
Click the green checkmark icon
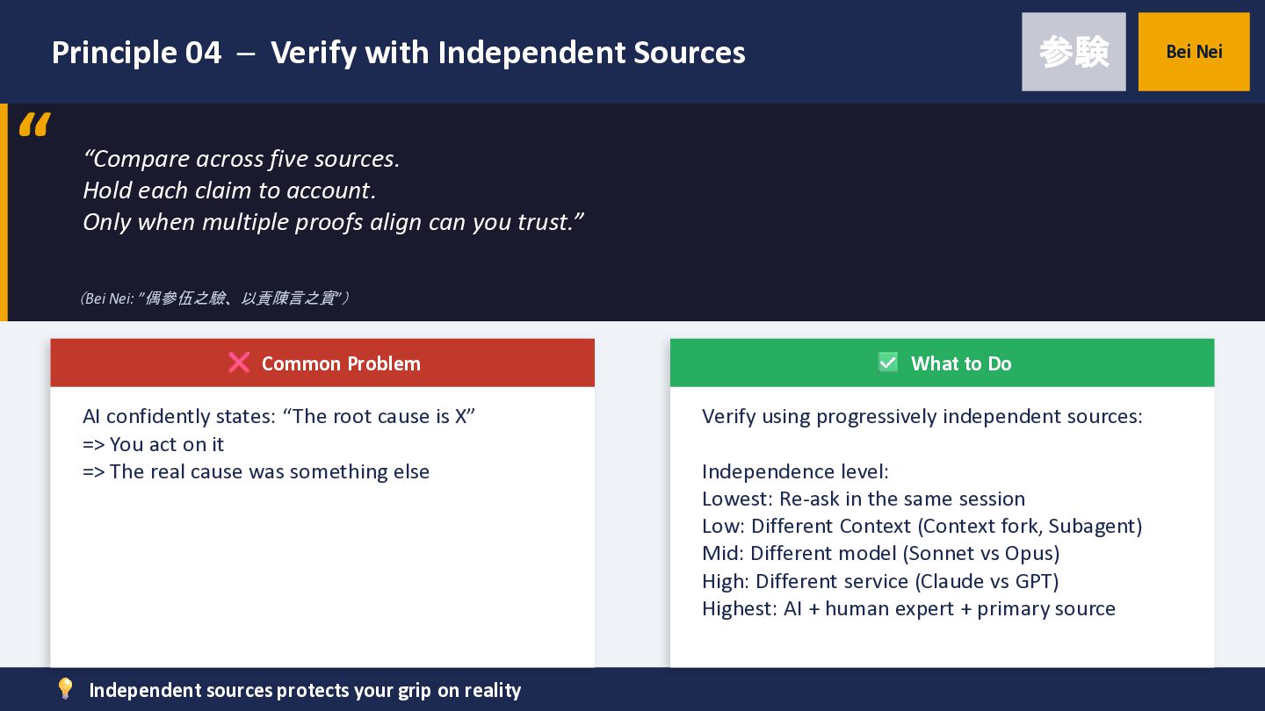point(888,363)
